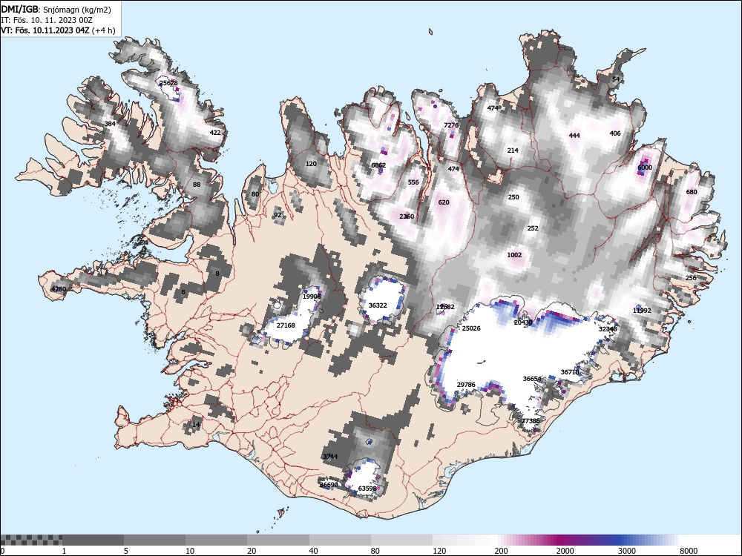
Task: Click legend tick label '40'
Action: [313, 551]
